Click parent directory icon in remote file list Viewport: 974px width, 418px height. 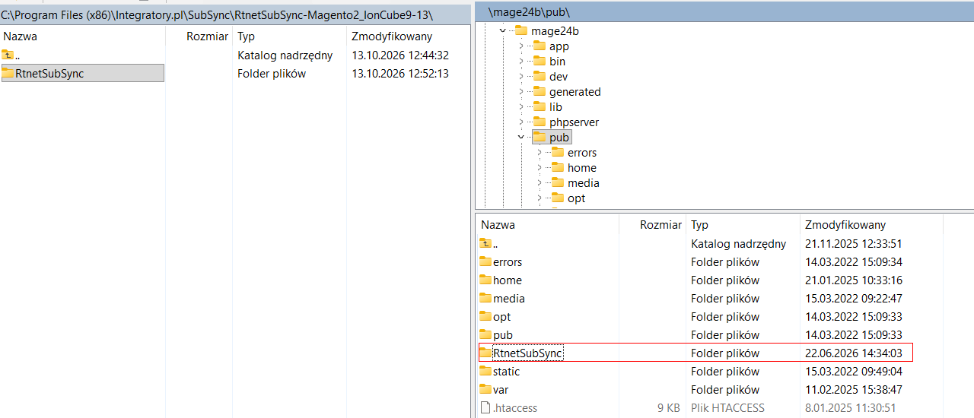(485, 243)
